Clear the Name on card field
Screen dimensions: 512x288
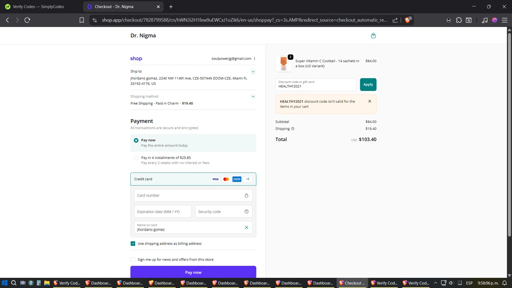click(x=246, y=228)
